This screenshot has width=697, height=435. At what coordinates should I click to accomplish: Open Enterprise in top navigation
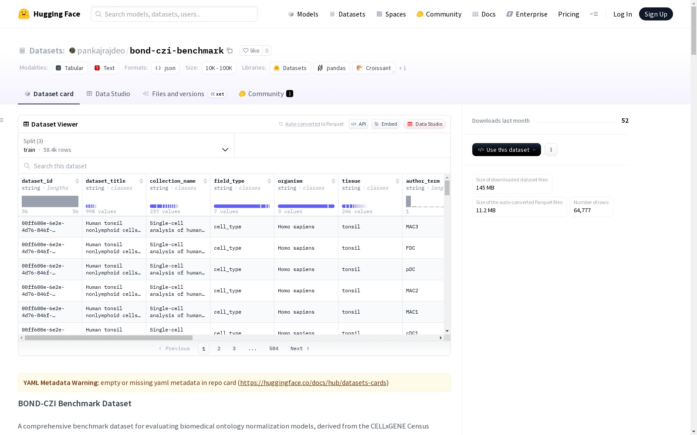click(x=527, y=14)
